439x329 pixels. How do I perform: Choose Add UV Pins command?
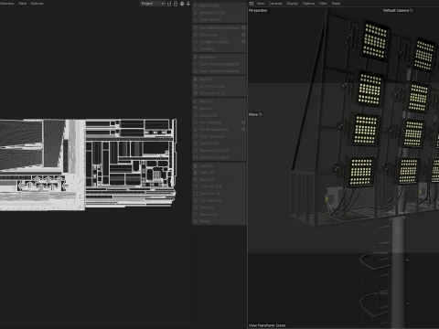[x=219, y=5]
